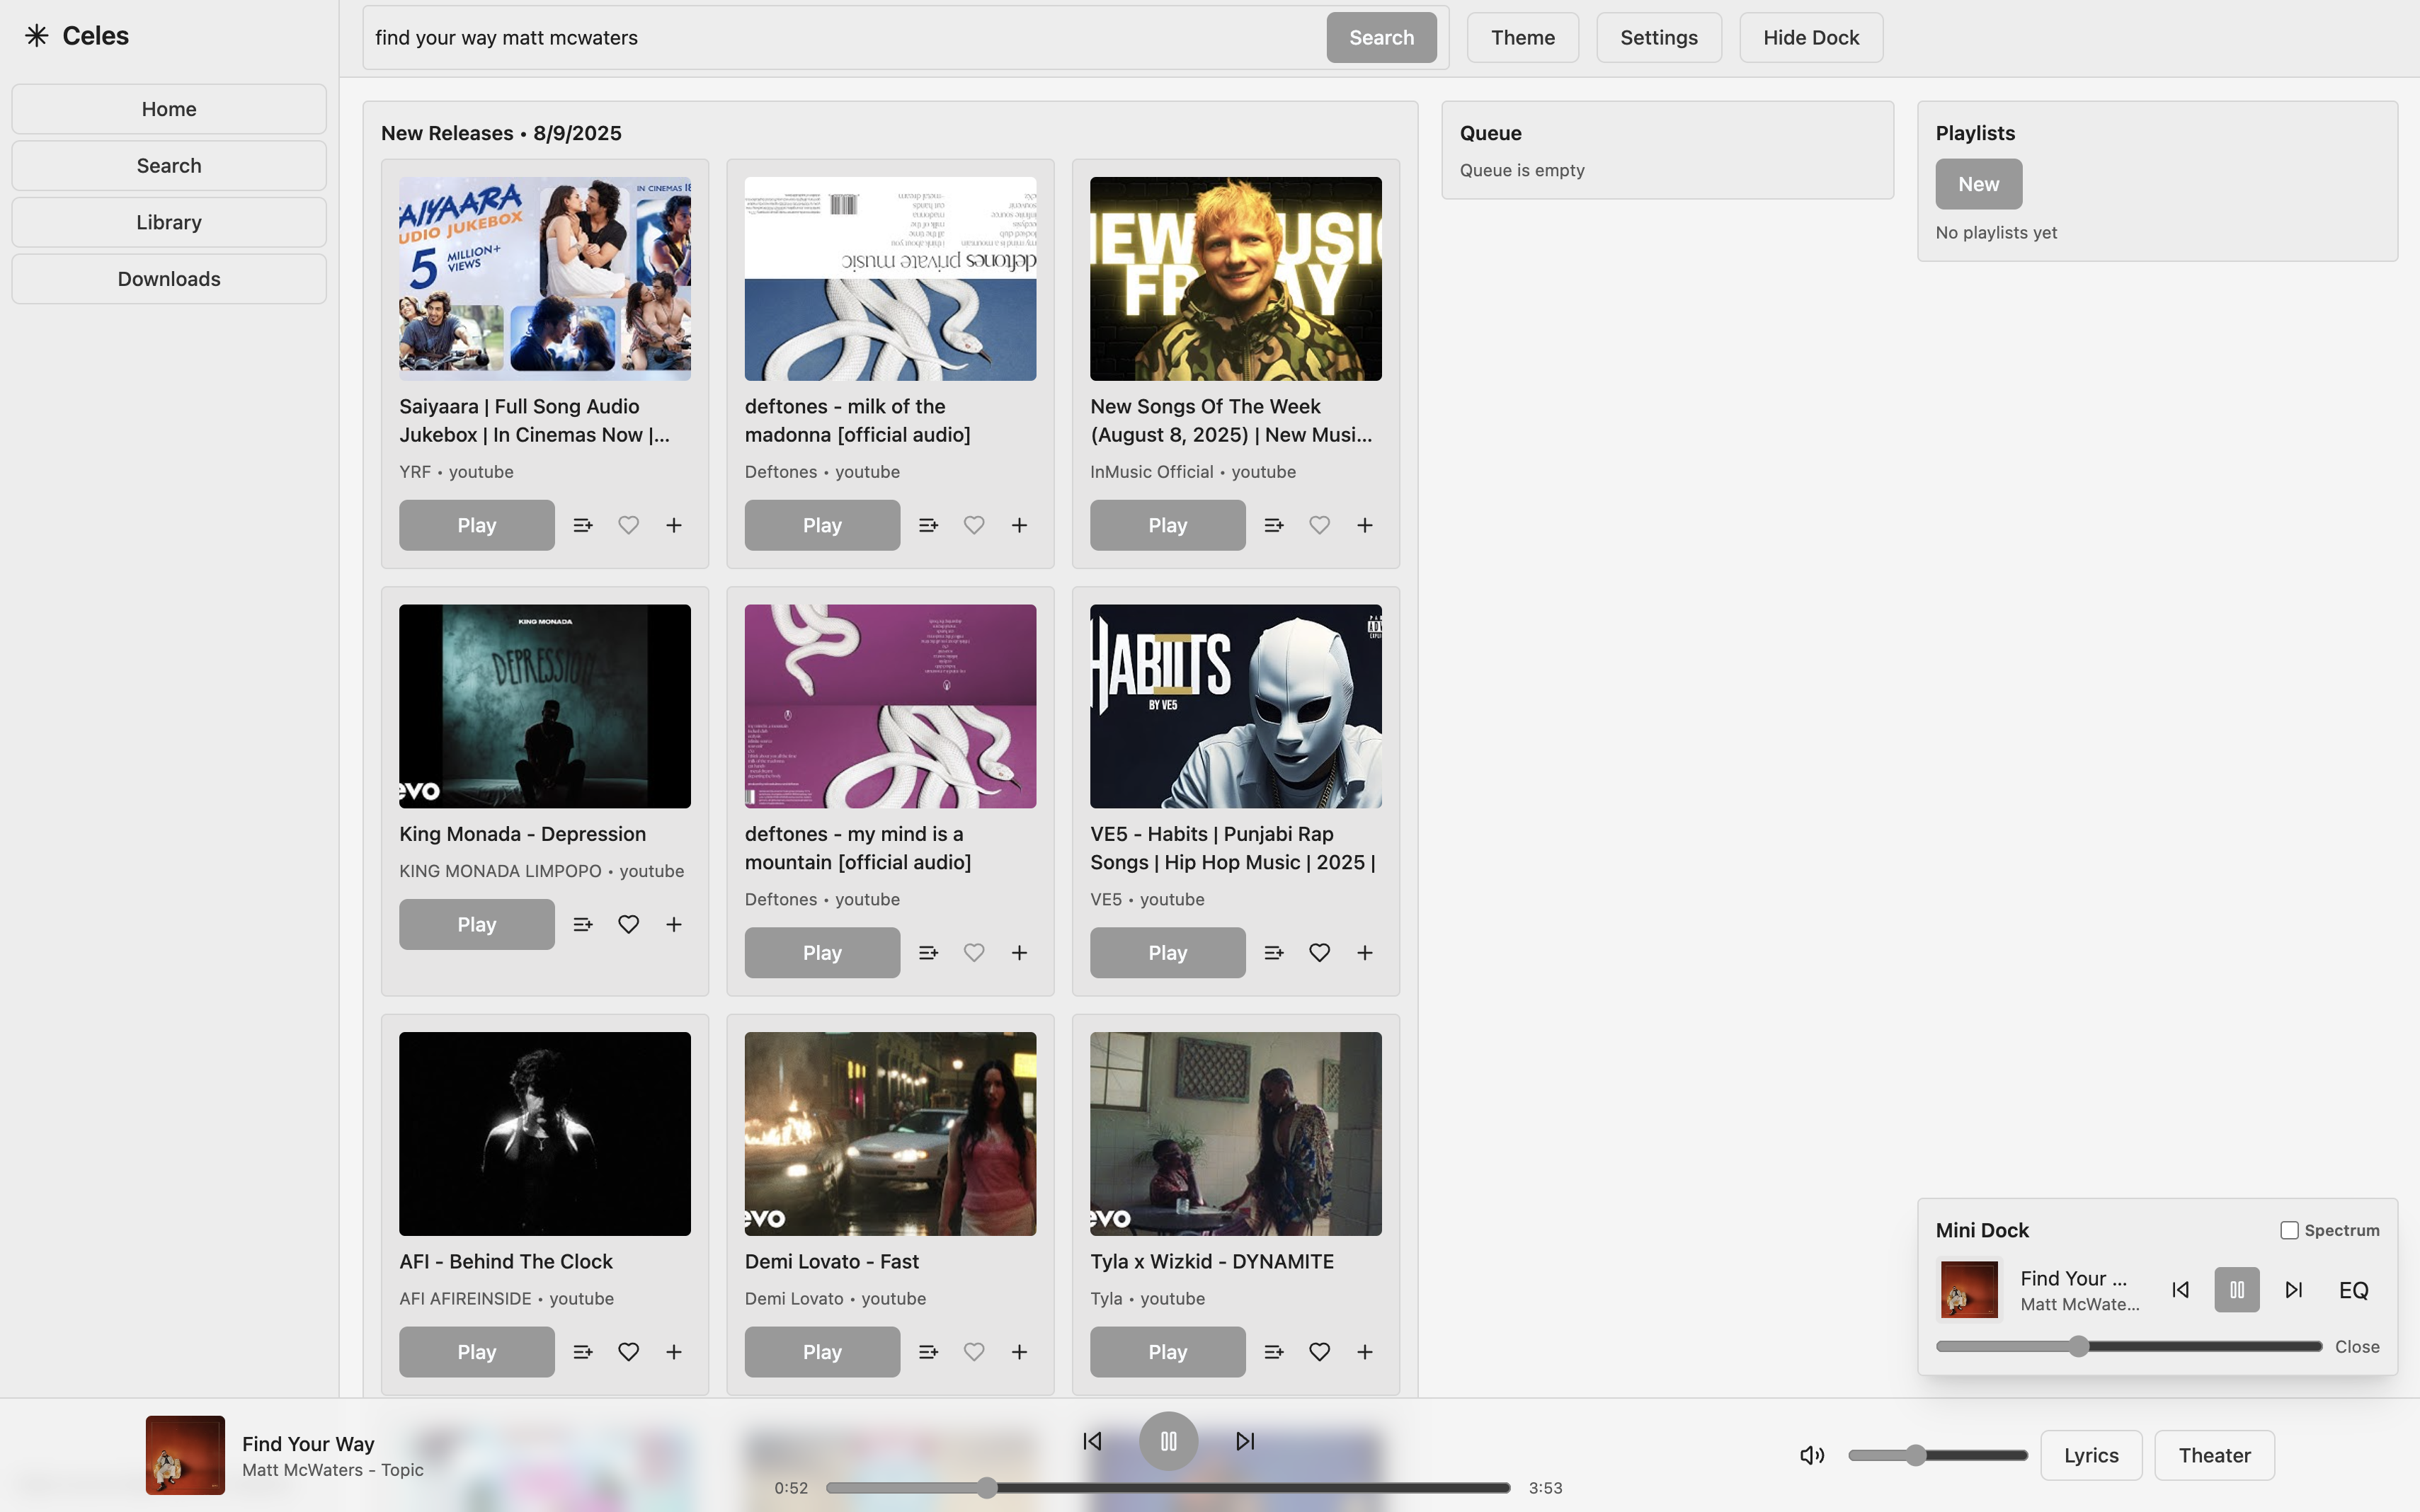Favorite deftones milk of the madonna
Viewport: 2420px width, 1512px height.
click(974, 525)
